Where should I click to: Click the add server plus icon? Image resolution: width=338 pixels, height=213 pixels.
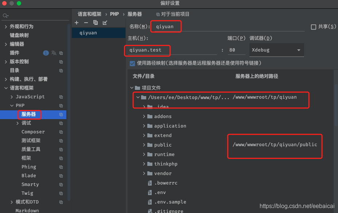coord(77,23)
